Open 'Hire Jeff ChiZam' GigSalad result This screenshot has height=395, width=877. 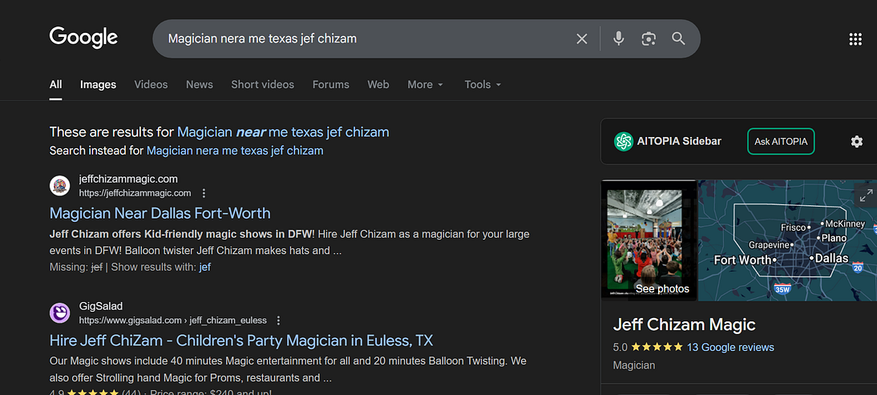(x=241, y=341)
